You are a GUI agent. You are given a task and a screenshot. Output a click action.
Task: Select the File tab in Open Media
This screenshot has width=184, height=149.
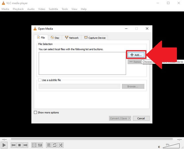pos(41,38)
